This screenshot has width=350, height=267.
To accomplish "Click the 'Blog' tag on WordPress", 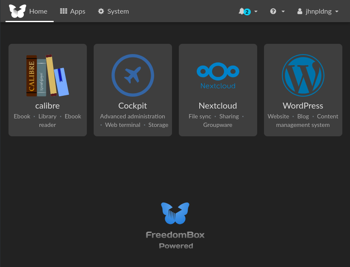I will coord(303,116).
